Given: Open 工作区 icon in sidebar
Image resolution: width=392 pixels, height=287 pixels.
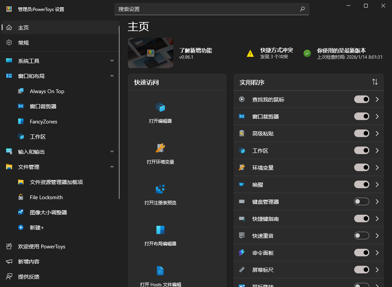Looking at the screenshot, I should [x=21, y=136].
